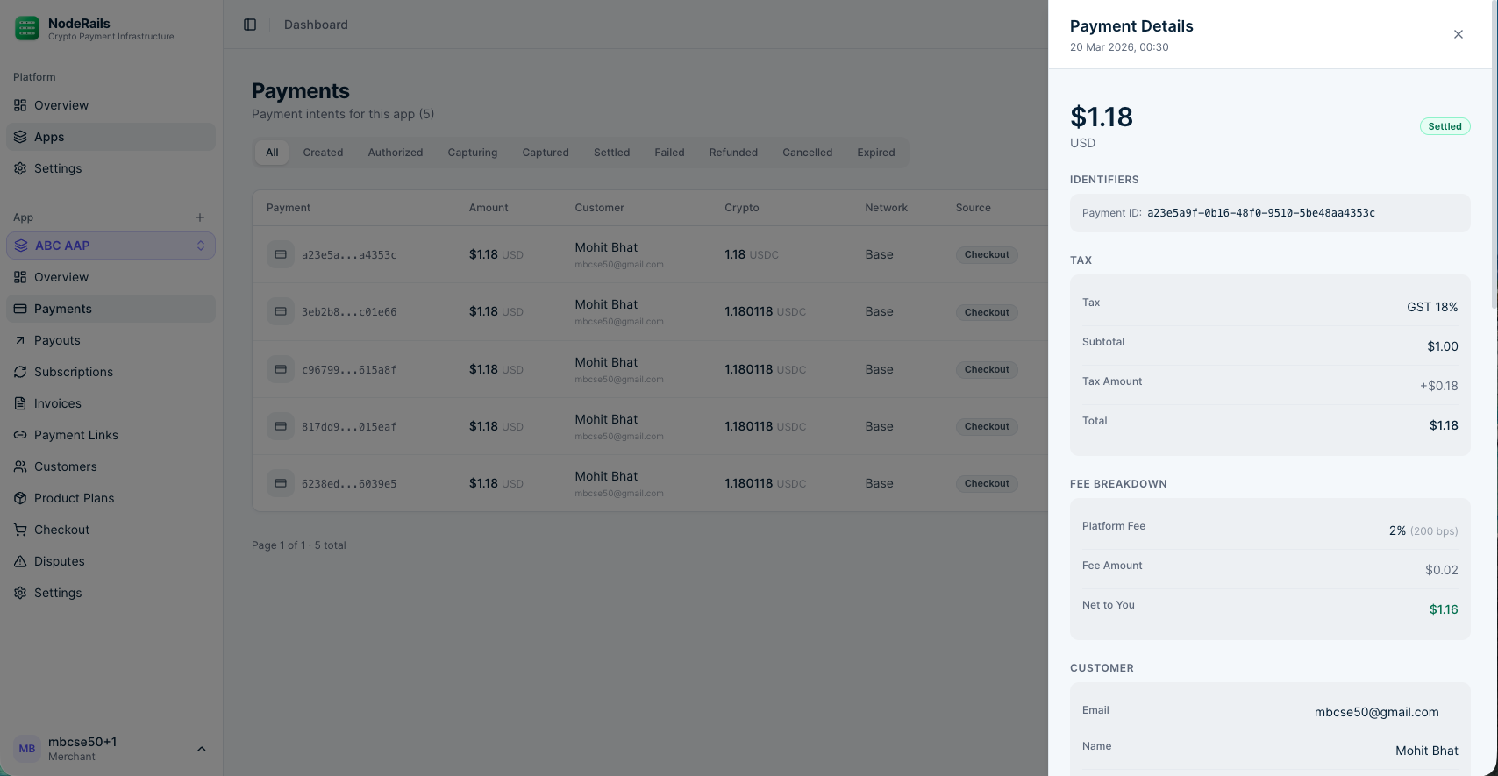Switch to the Settled filter tab
The height and width of the screenshot is (776, 1498).
tap(611, 153)
